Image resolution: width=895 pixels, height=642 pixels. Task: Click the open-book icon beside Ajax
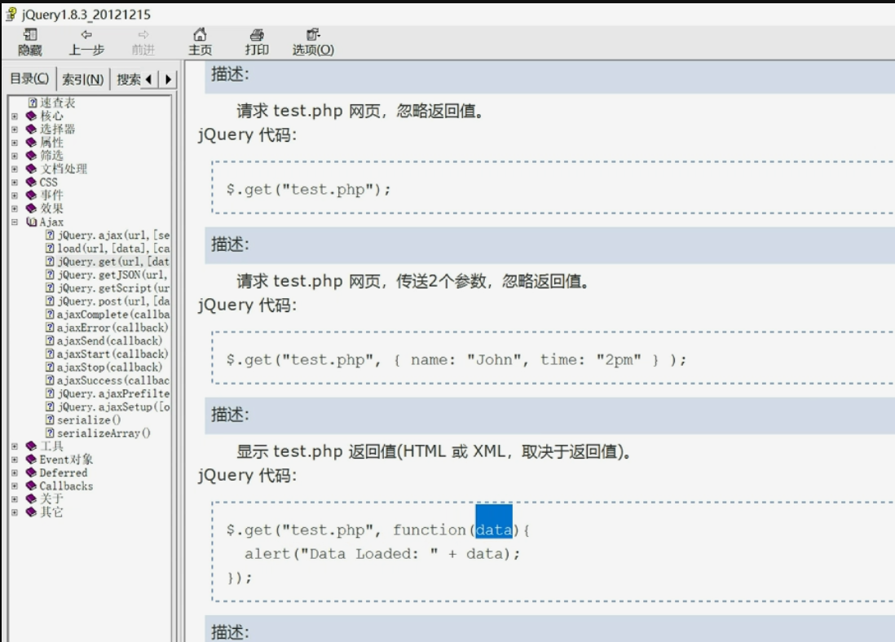click(x=32, y=222)
